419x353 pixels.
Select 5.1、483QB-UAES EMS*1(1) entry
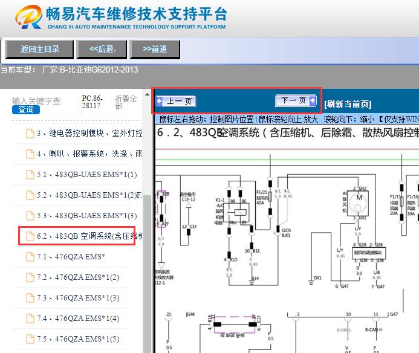[x=87, y=175]
